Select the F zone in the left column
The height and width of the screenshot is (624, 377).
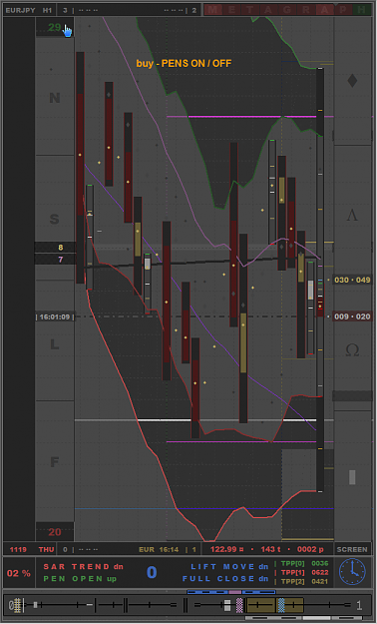[x=55, y=462]
